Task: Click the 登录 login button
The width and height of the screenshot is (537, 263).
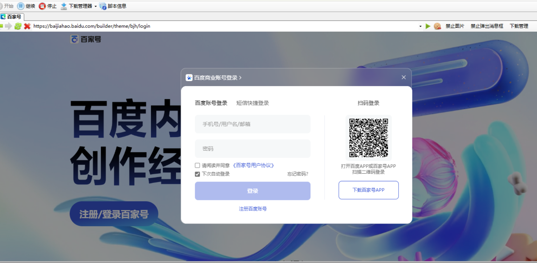Action: pos(252,191)
